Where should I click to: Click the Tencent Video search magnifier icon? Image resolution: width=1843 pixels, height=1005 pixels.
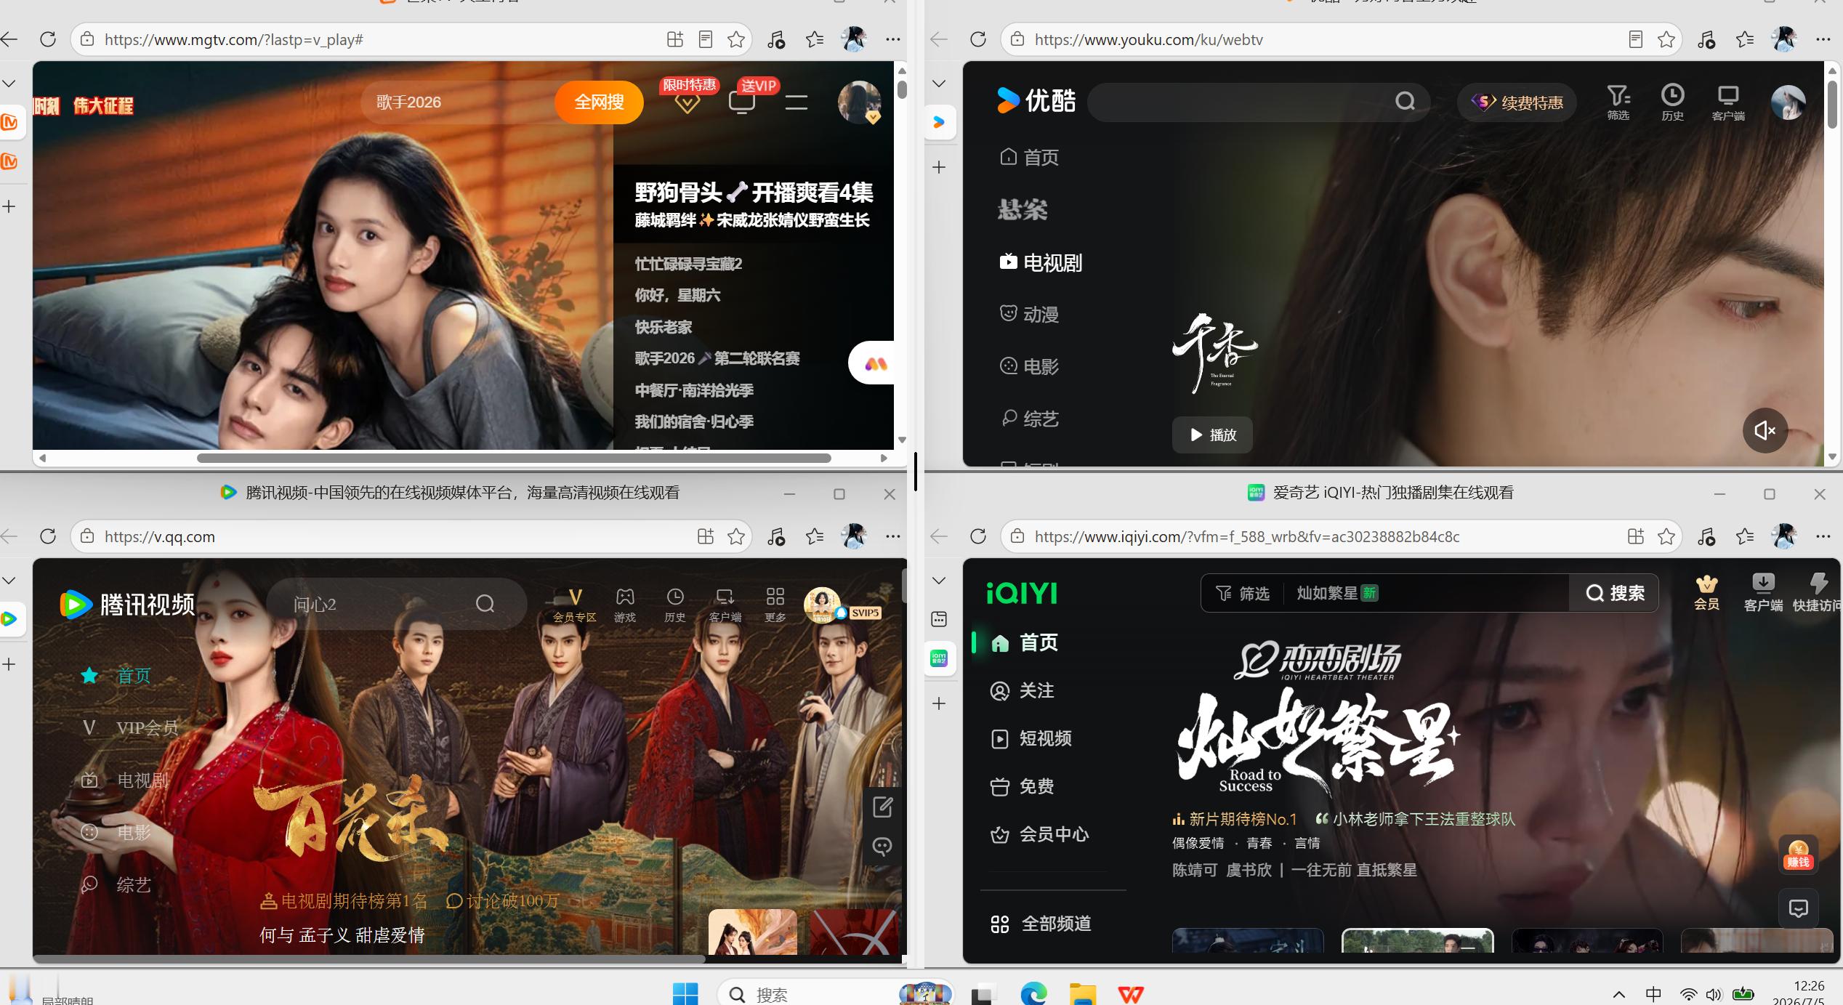point(485,603)
